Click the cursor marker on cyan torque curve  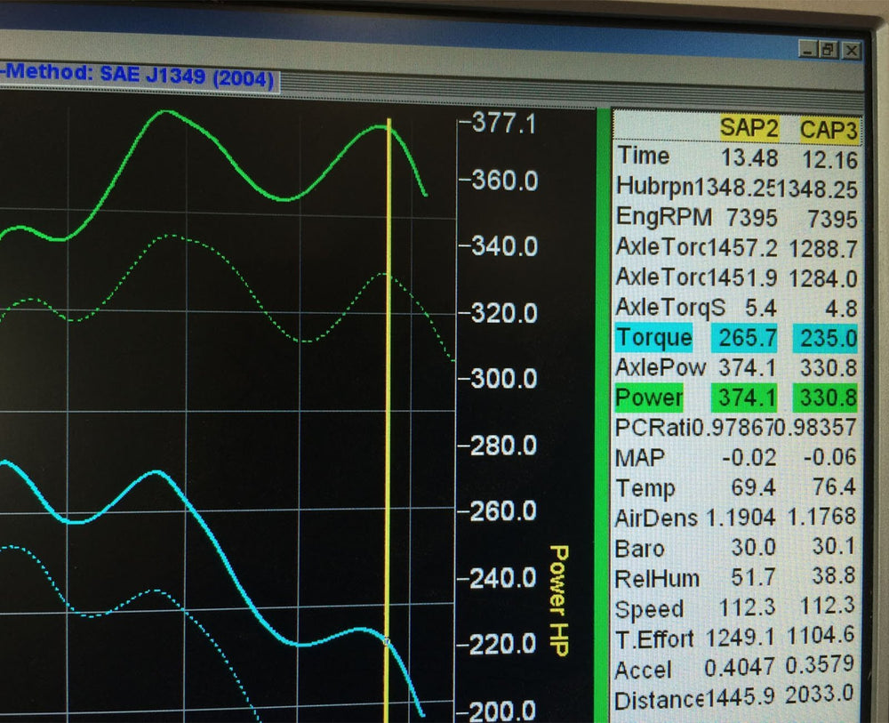[x=386, y=640]
